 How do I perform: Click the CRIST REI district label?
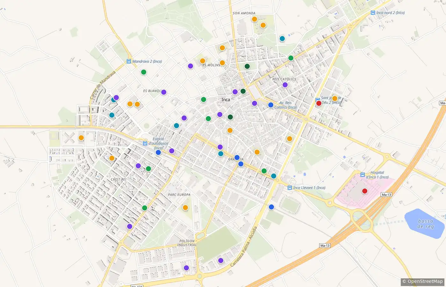click(x=119, y=180)
